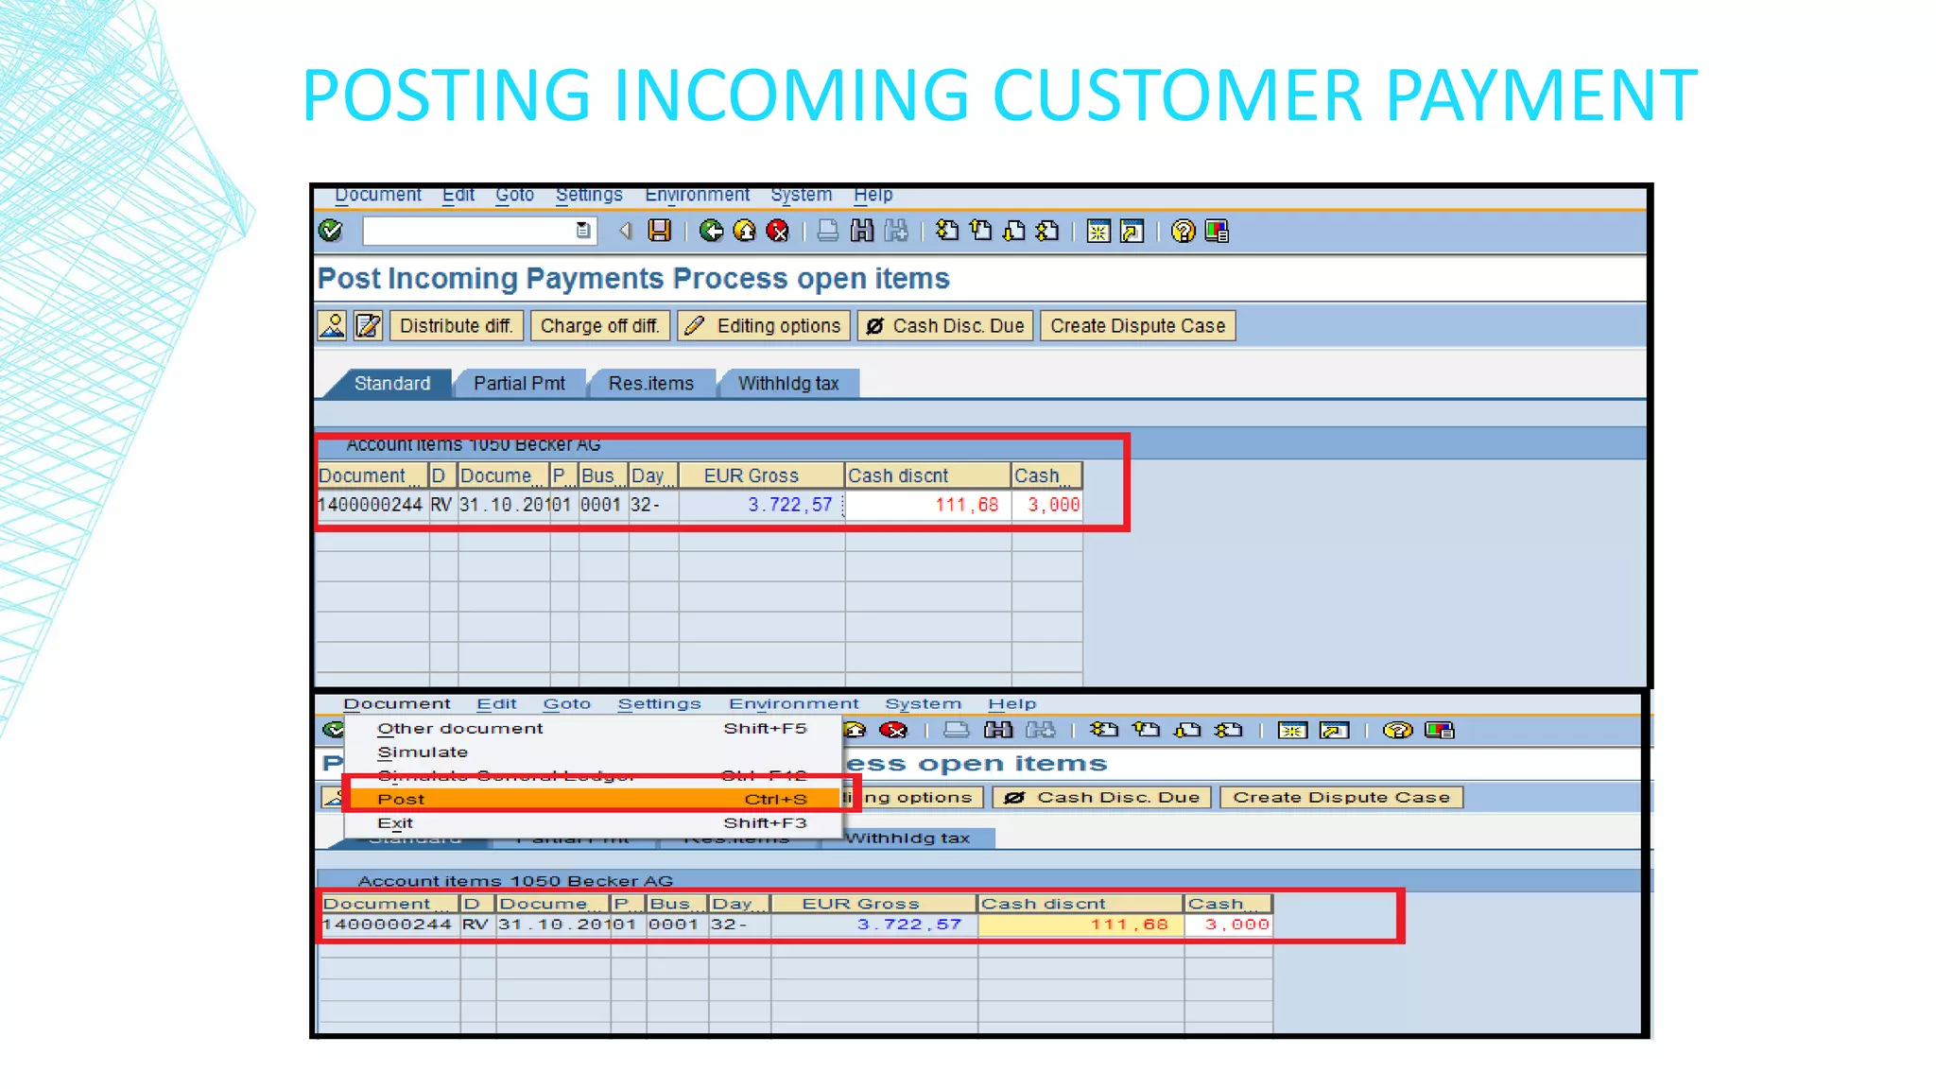Viewport: 1936px width, 1089px height.
Task: Click the Print icon in top window toolbar
Action: (x=827, y=231)
